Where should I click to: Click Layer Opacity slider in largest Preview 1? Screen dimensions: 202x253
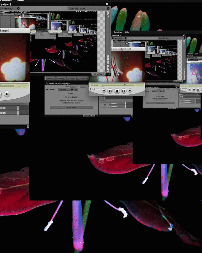click(x=108, y=42)
